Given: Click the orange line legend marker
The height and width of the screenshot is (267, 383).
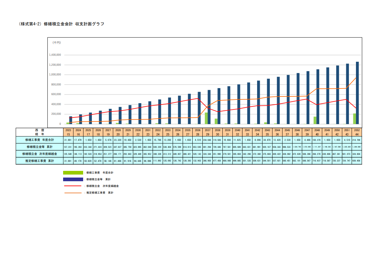Looking at the screenshot, I should tap(73, 193).
